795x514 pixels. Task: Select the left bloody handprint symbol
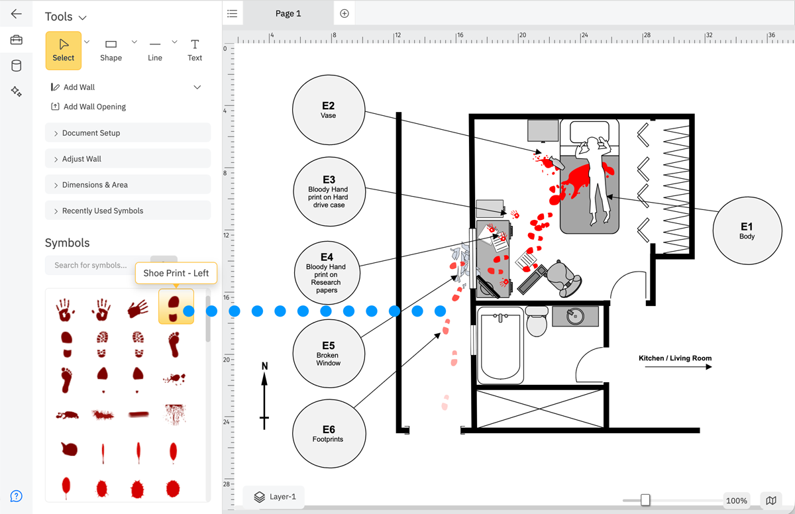(66, 308)
